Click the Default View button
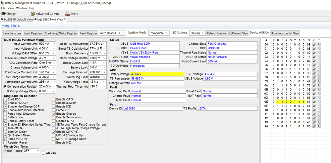 [x=240, y=33]
